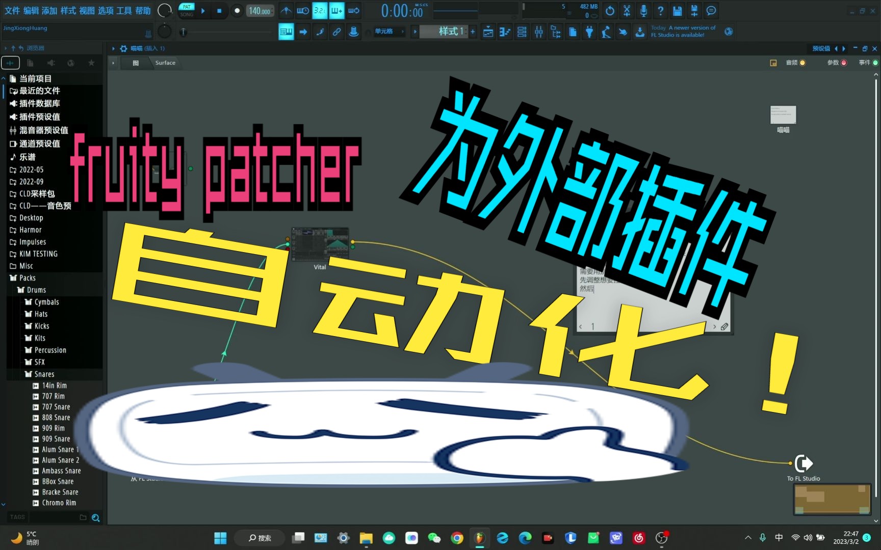The width and height of the screenshot is (881, 550).
Task: Click the stamp tool icon
Action: pos(353,32)
